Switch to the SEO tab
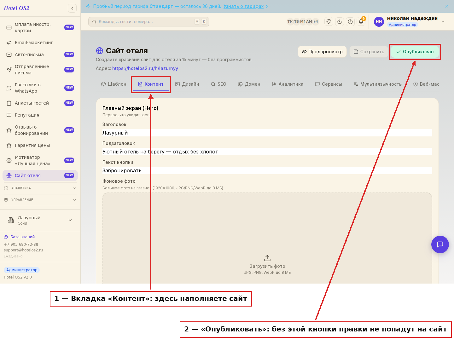The image size is (454, 345). point(218,84)
